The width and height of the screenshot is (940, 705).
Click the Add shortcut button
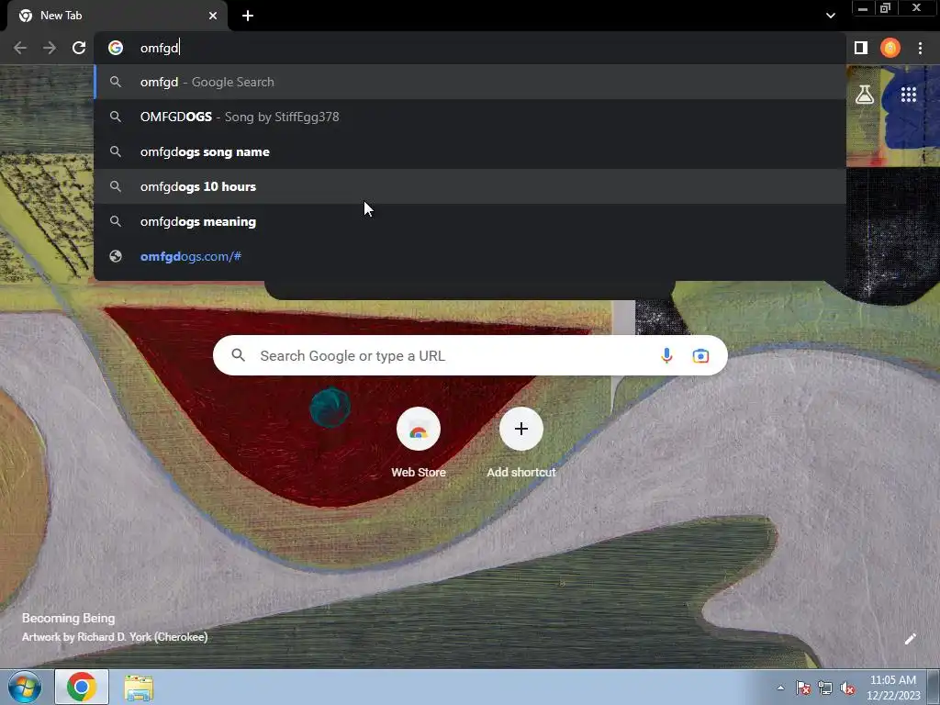(x=521, y=442)
